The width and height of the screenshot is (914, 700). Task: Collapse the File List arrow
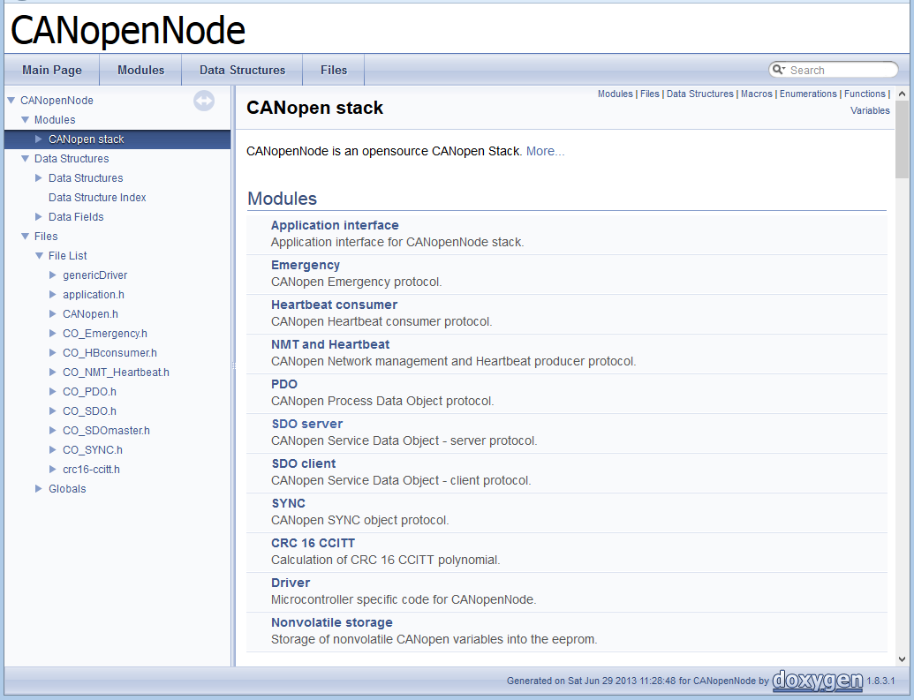pos(39,255)
